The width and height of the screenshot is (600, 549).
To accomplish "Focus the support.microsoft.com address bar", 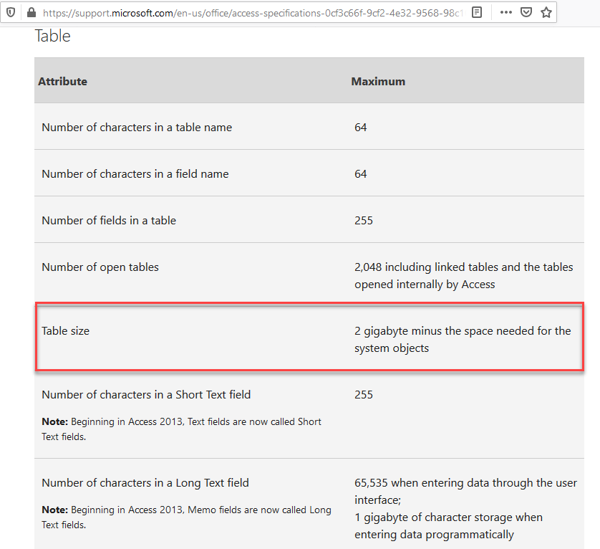I will tap(251, 13).
